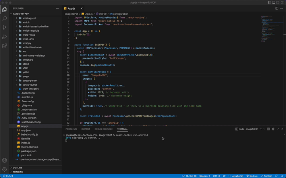Close the terminal panel
This screenshot has height=178, width=286.
coord(282,129)
